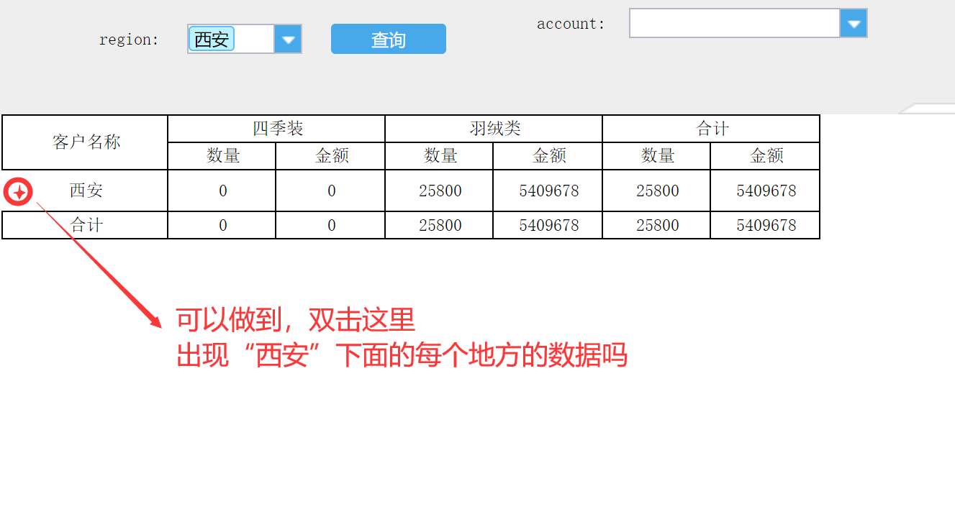
Task: Click 金额 sub-header under 四季装
Action: (x=330, y=156)
